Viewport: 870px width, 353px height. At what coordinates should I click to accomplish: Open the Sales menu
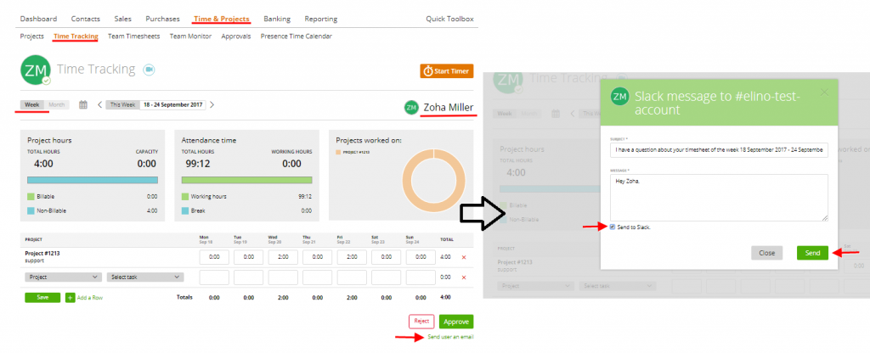(122, 19)
